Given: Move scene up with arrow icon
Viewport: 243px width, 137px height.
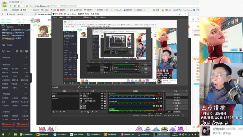Looking at the screenshot, I should (x=60, y=112).
